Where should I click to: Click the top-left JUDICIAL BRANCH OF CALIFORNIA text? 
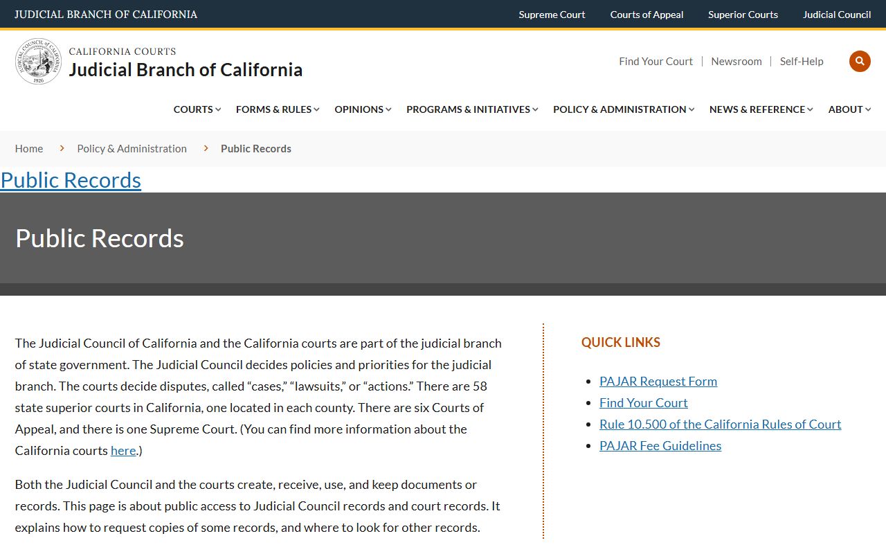tap(106, 15)
